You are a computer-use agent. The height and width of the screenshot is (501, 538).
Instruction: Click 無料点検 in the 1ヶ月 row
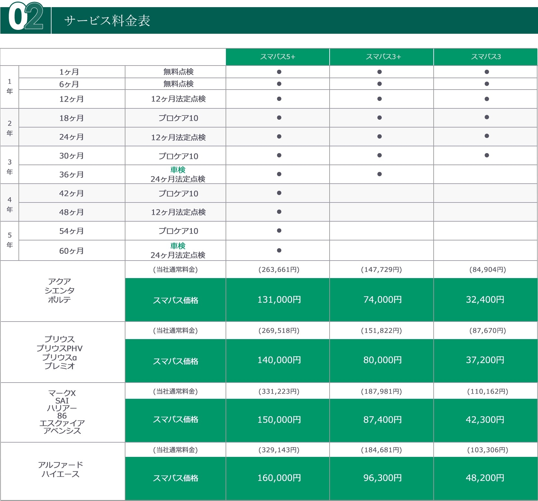click(x=178, y=72)
